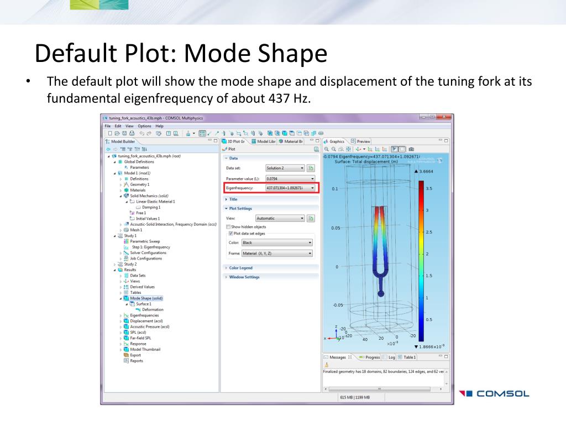Switch to the Model Library tab
This screenshot has height=425, width=566.
point(263,141)
